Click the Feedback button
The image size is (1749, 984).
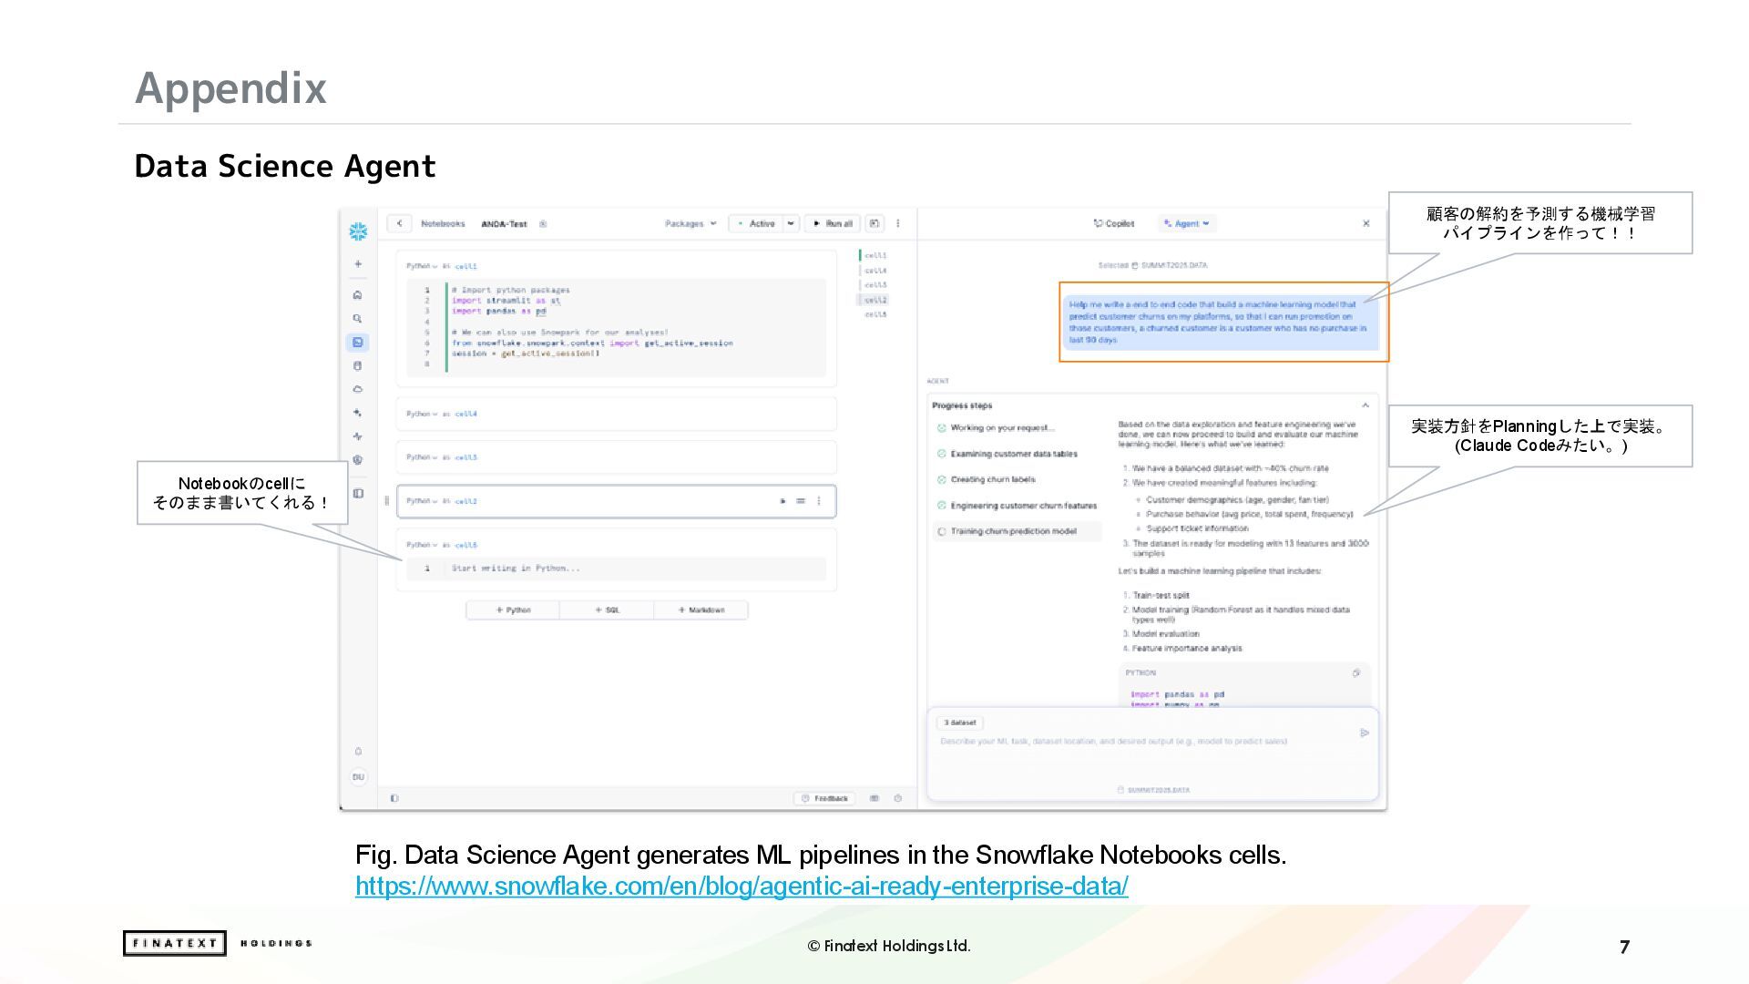[826, 798]
